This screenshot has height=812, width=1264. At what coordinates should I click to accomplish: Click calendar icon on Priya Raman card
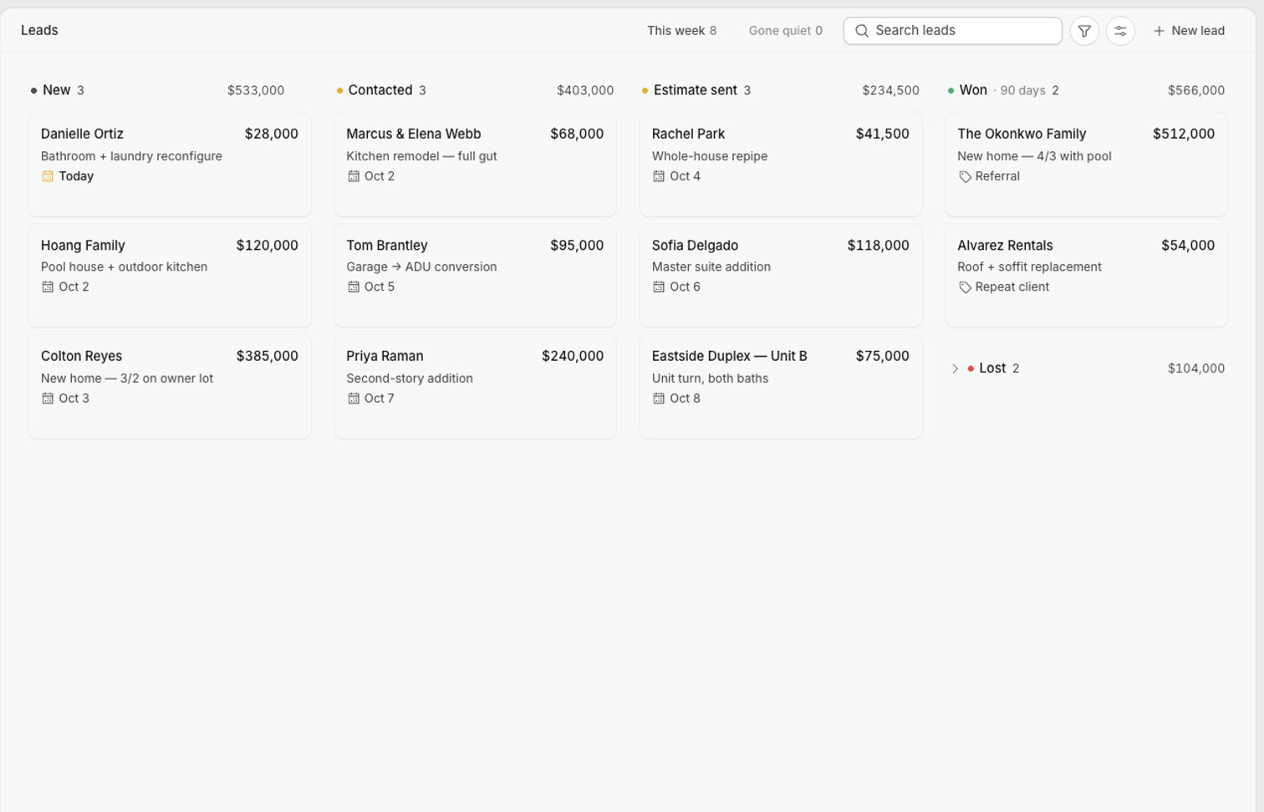click(x=354, y=398)
